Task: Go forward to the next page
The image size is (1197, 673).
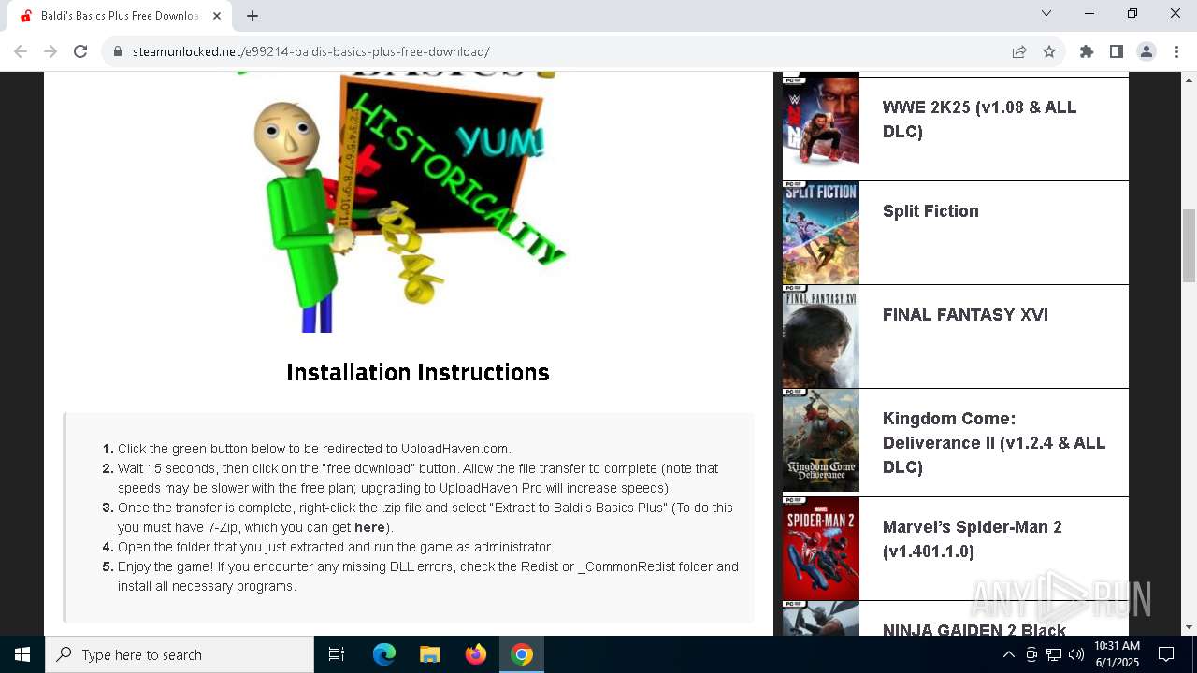Action: 50,51
